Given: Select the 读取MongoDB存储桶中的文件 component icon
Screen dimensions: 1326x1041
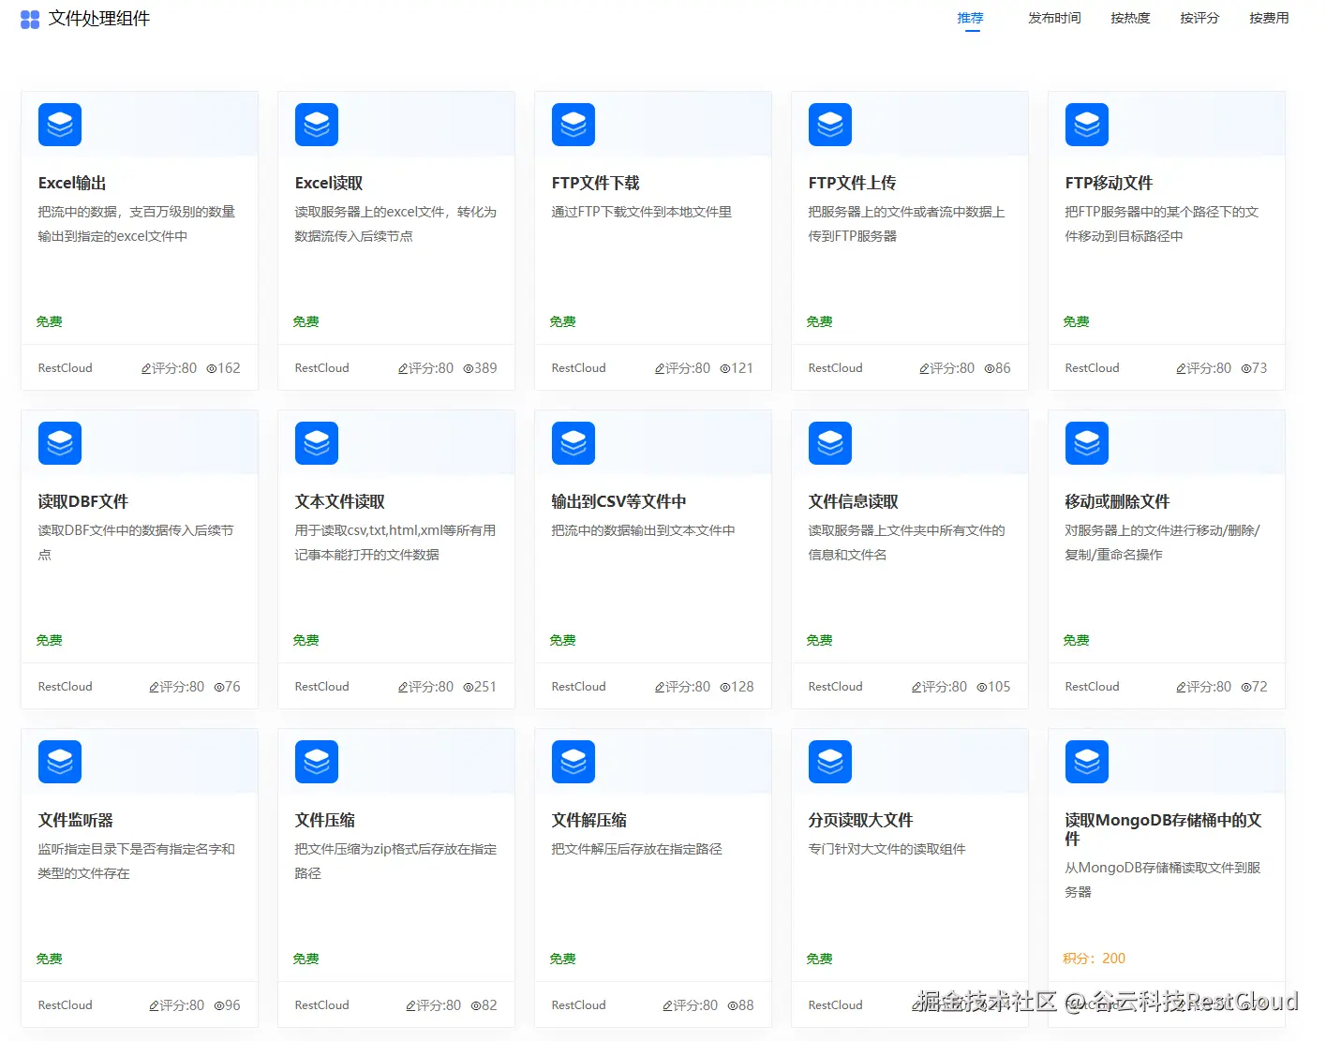Looking at the screenshot, I should [1086, 762].
